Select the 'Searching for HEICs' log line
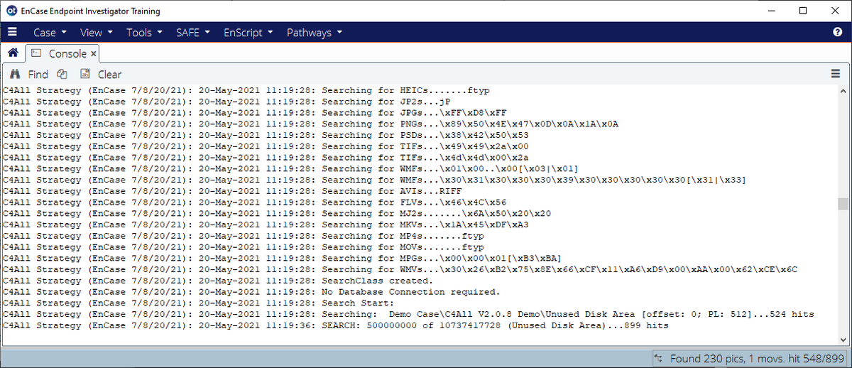The image size is (852, 368). click(x=247, y=91)
